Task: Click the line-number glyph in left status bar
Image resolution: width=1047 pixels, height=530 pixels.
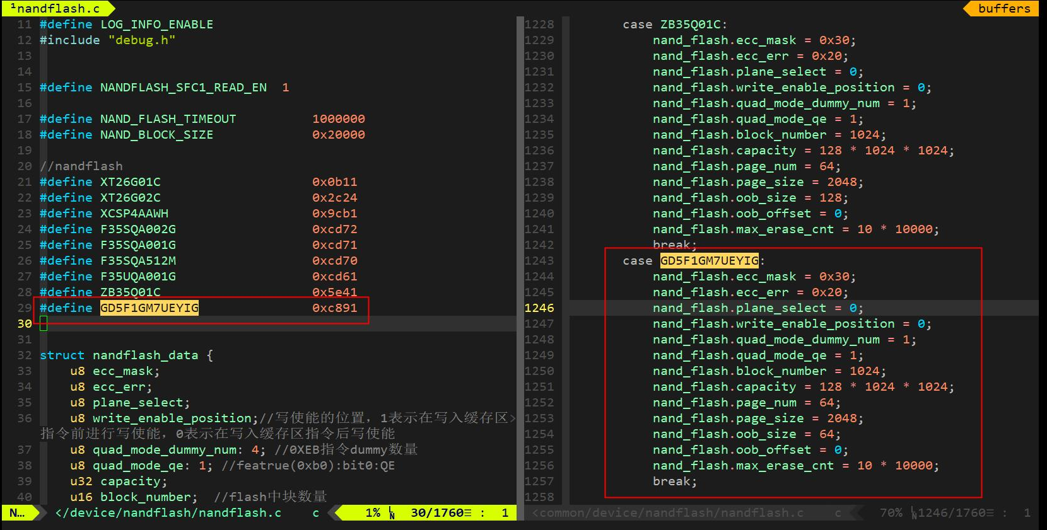Action: click(392, 513)
